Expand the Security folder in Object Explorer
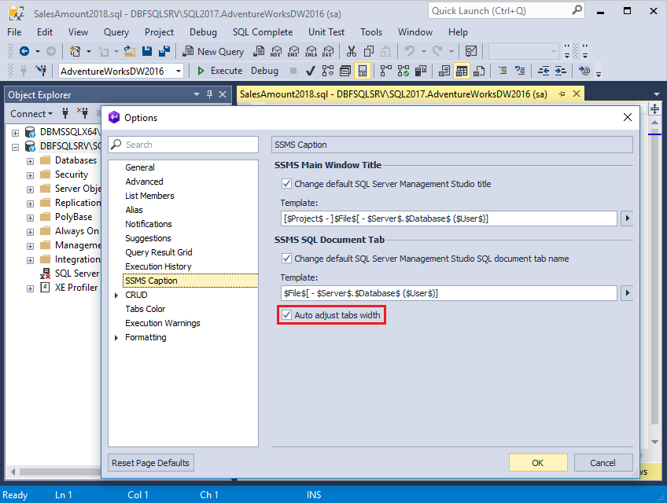The image size is (667, 503). (30, 175)
